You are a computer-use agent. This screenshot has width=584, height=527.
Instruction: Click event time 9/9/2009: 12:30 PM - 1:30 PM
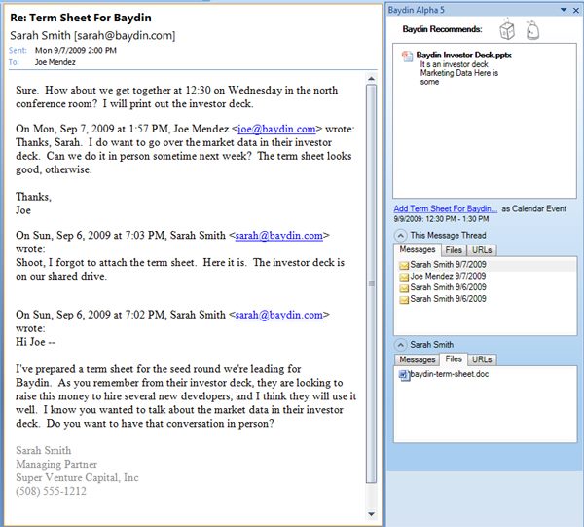[x=441, y=219]
